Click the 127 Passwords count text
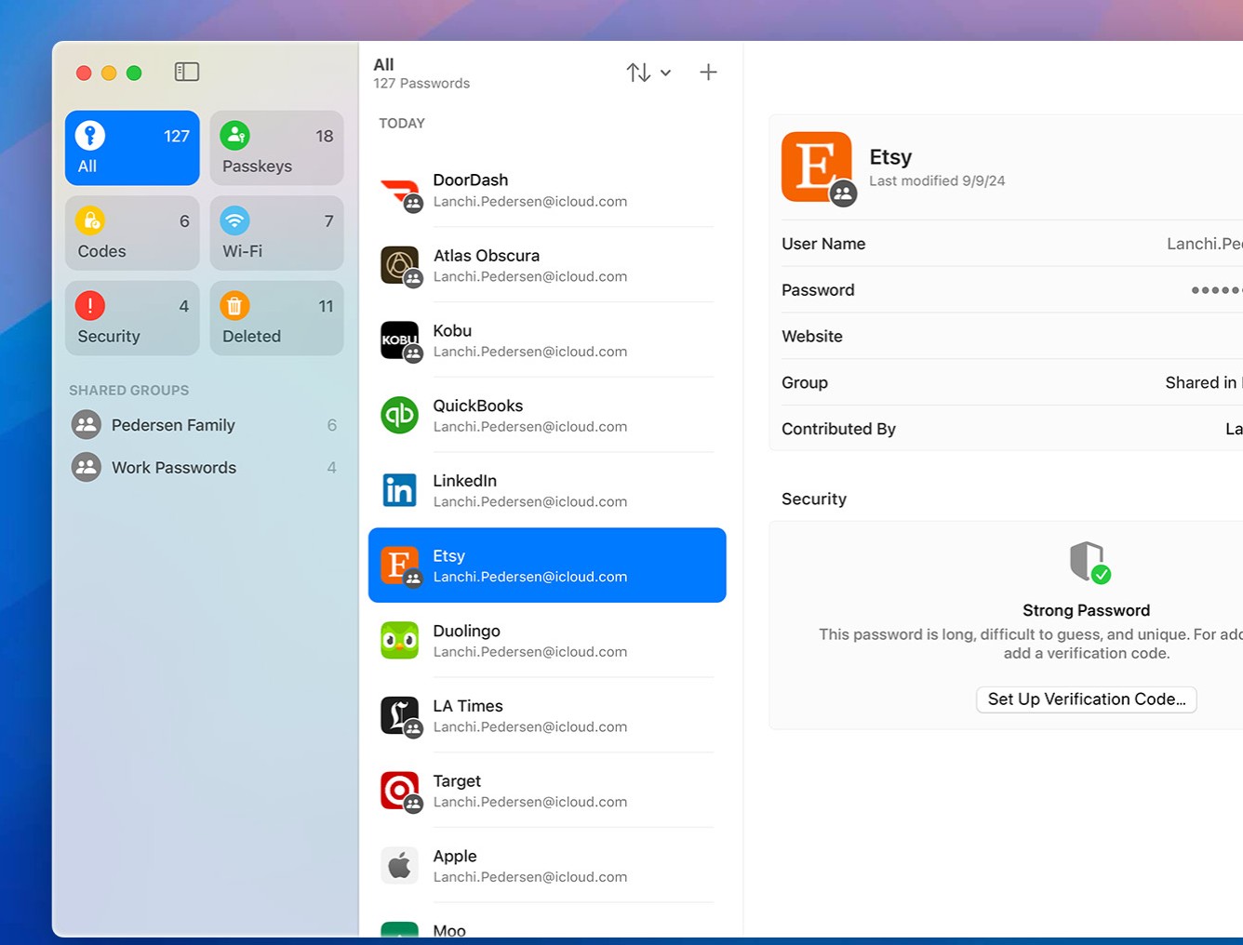Image resolution: width=1243 pixels, height=945 pixels. 421,84
